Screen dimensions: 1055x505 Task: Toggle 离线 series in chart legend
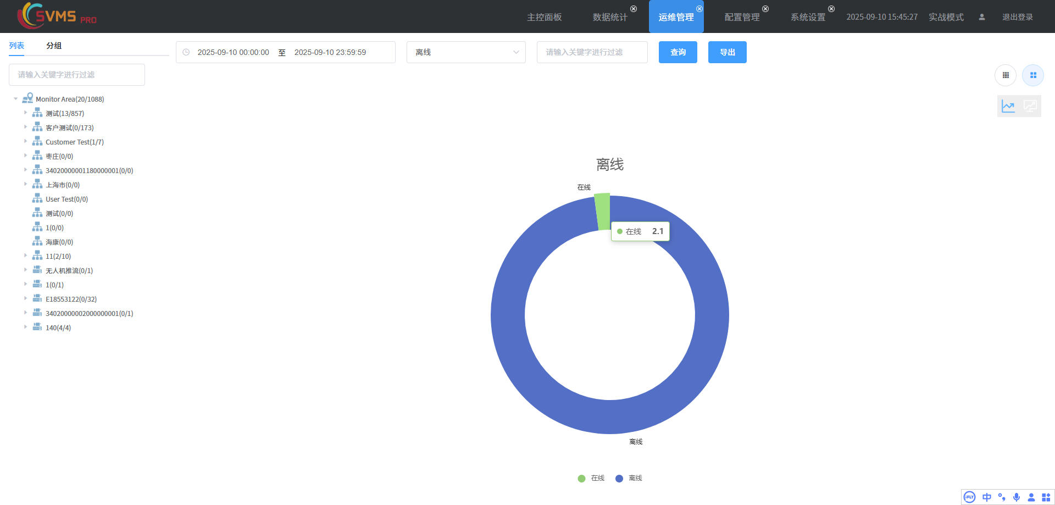click(629, 478)
